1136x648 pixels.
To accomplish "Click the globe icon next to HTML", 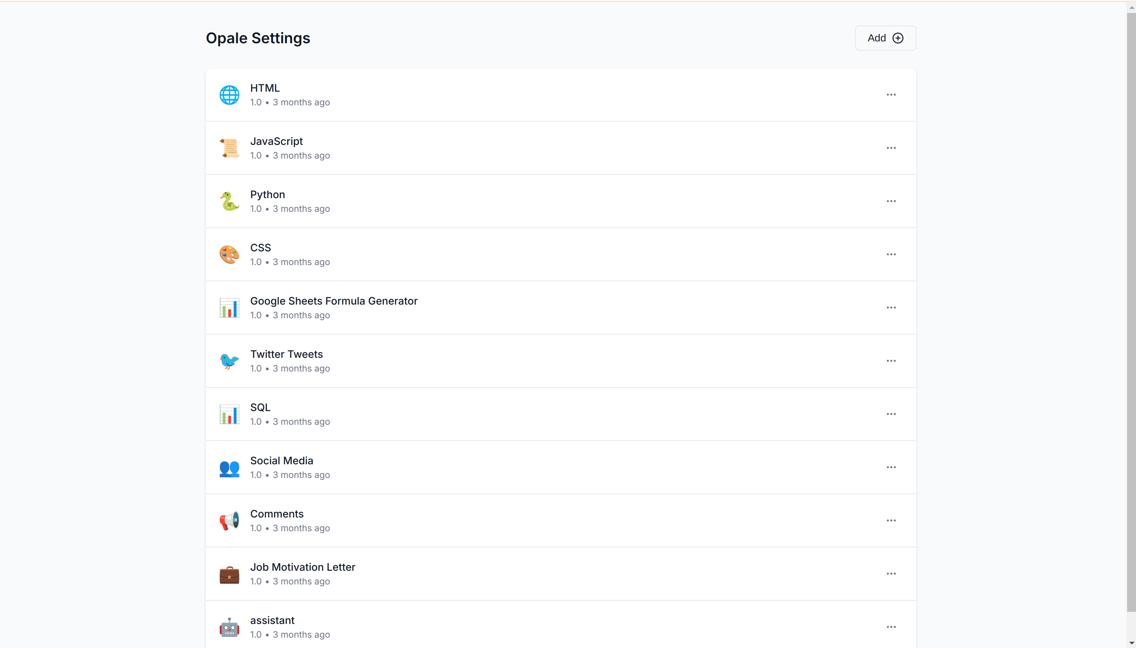I will [229, 95].
